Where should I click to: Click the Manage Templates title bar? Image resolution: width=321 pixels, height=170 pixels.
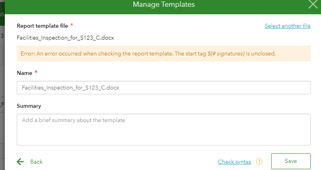pos(163,5)
